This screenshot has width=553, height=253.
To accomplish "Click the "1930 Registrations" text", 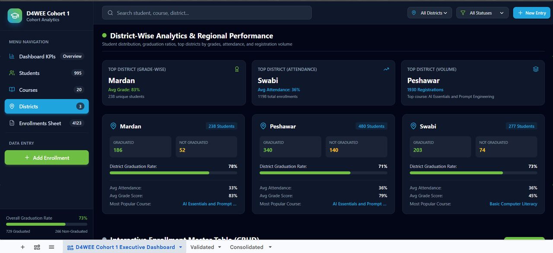I will 425,90.
